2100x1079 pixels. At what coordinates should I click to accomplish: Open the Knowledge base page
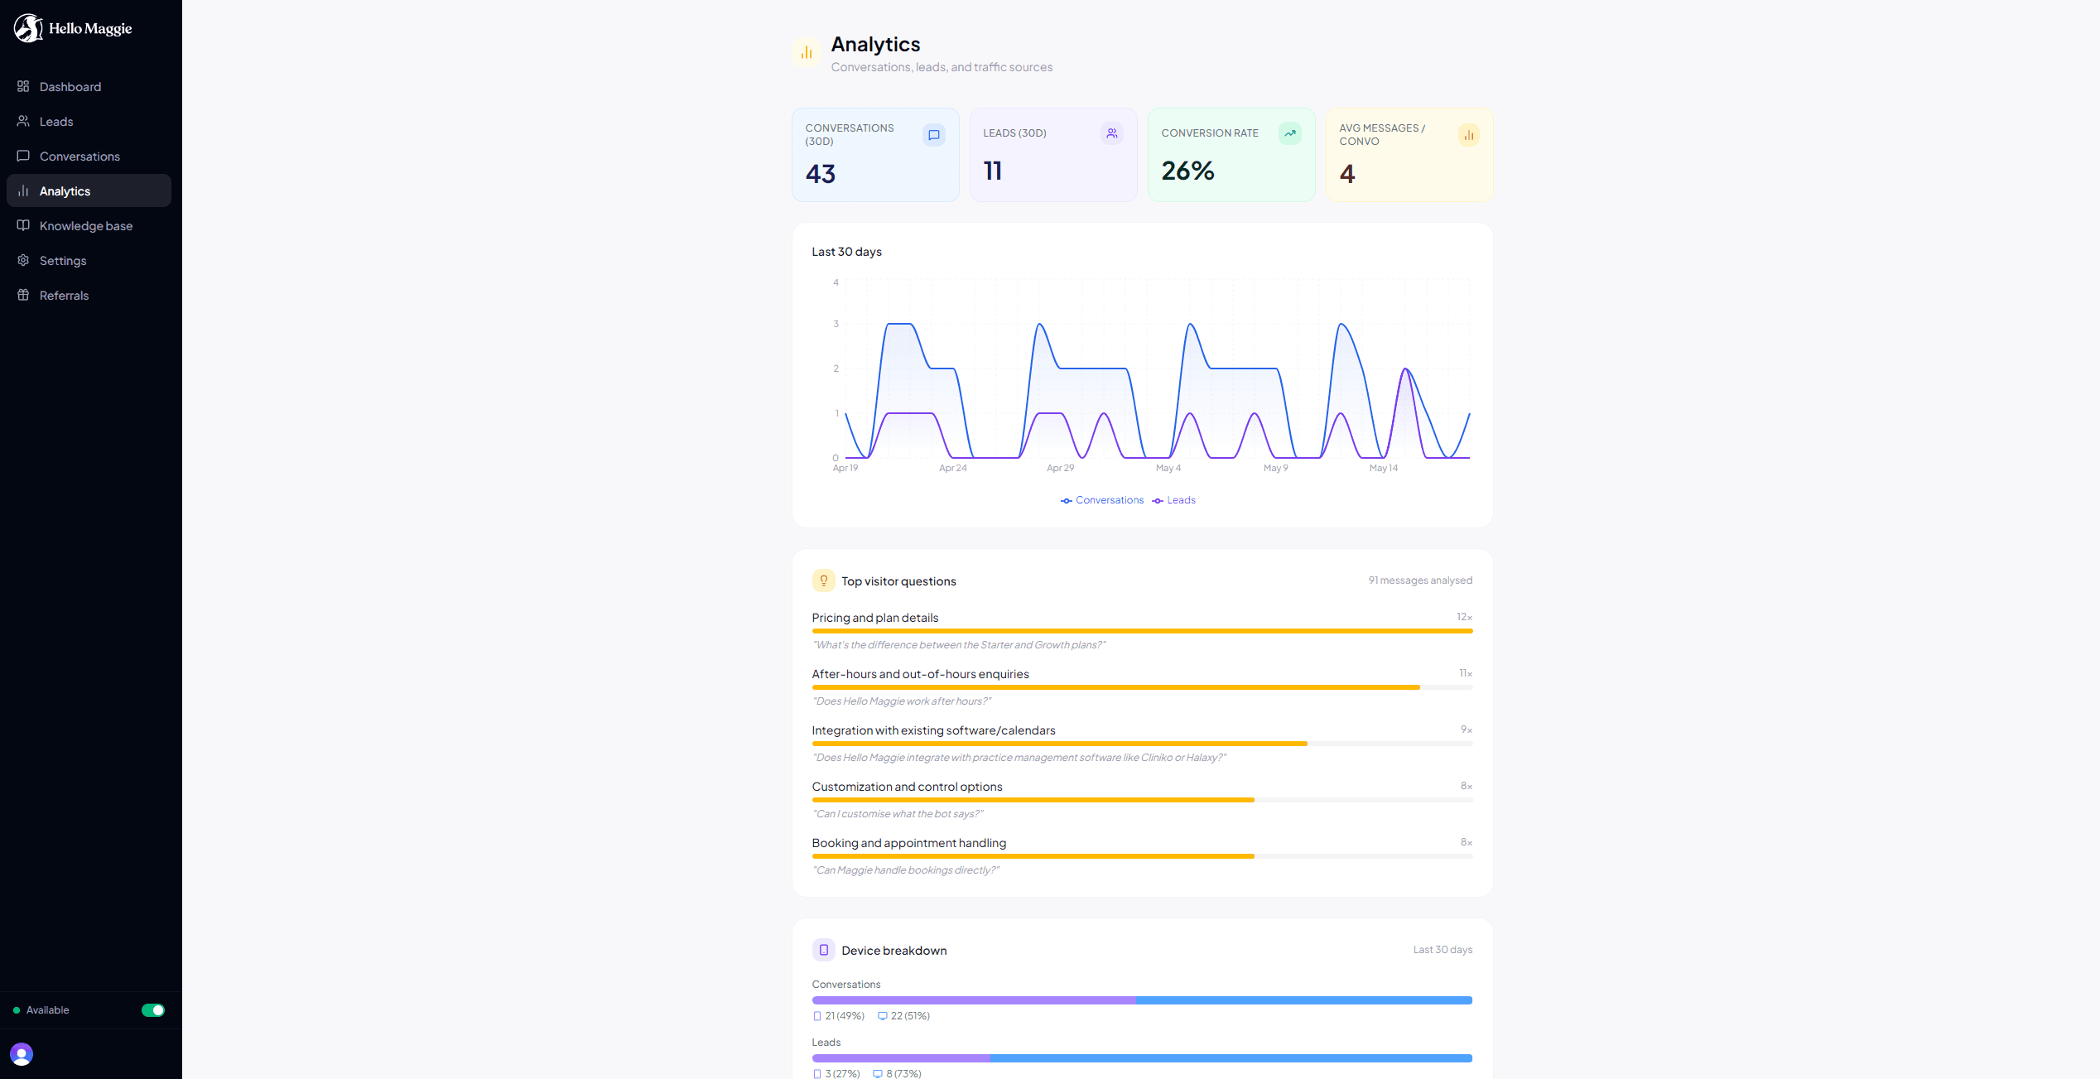pos(89,225)
